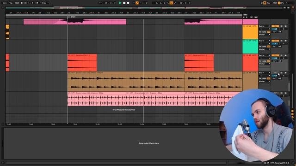Click volume value on brown track
The height and width of the screenshot is (166, 296).
(275, 76)
